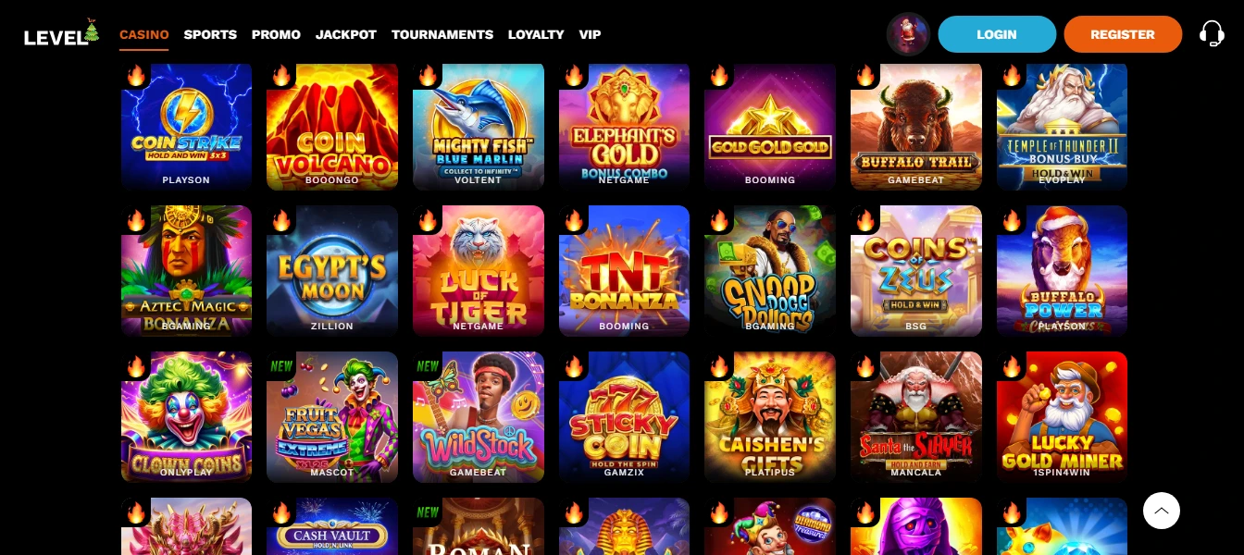The width and height of the screenshot is (1244, 555).
Task: Go to the Tournaments section
Action: (442, 34)
